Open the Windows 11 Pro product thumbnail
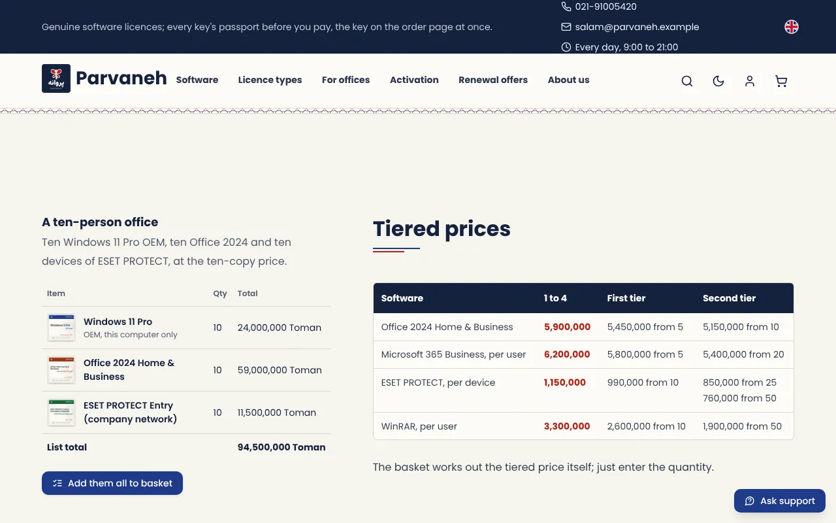The image size is (836, 523). [x=61, y=328]
